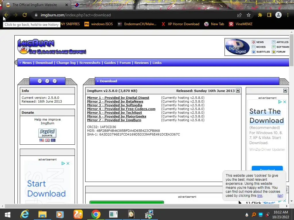Open the share page icon in address bar

[x=239, y=15]
